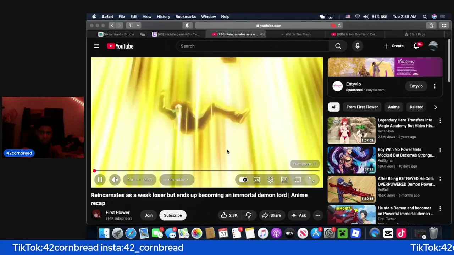Switch to Start Page tab
454x255 pixels.
click(x=415, y=34)
